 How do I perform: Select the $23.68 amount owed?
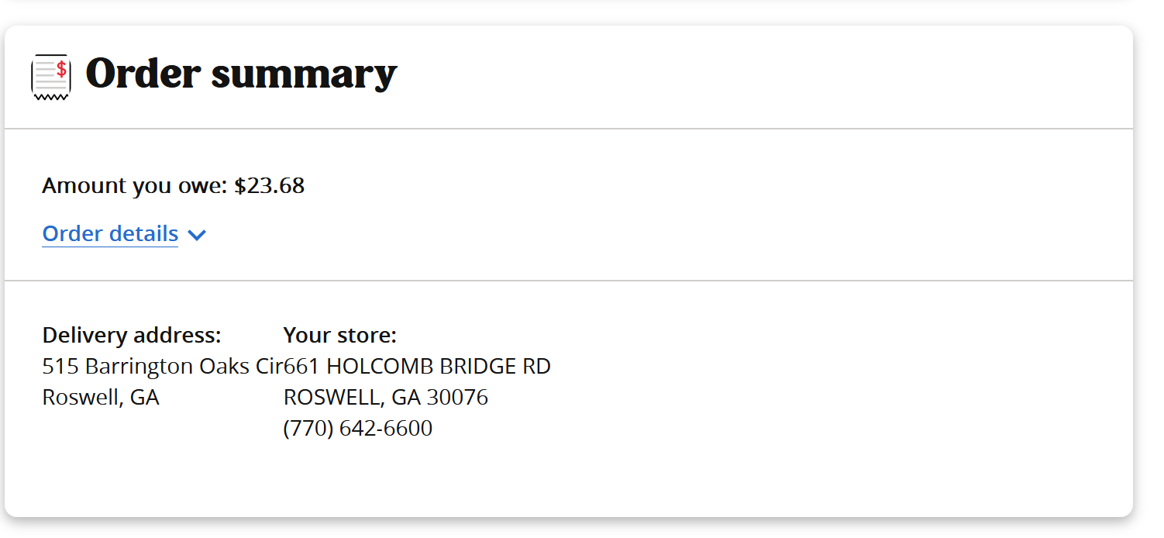tap(269, 186)
